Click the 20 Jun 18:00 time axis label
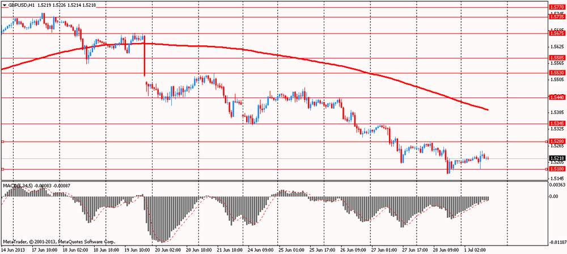The image size is (567, 254). click(198, 249)
